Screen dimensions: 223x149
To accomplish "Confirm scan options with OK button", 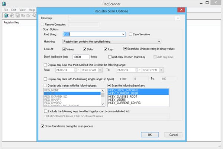I will (x=150, y=135).
